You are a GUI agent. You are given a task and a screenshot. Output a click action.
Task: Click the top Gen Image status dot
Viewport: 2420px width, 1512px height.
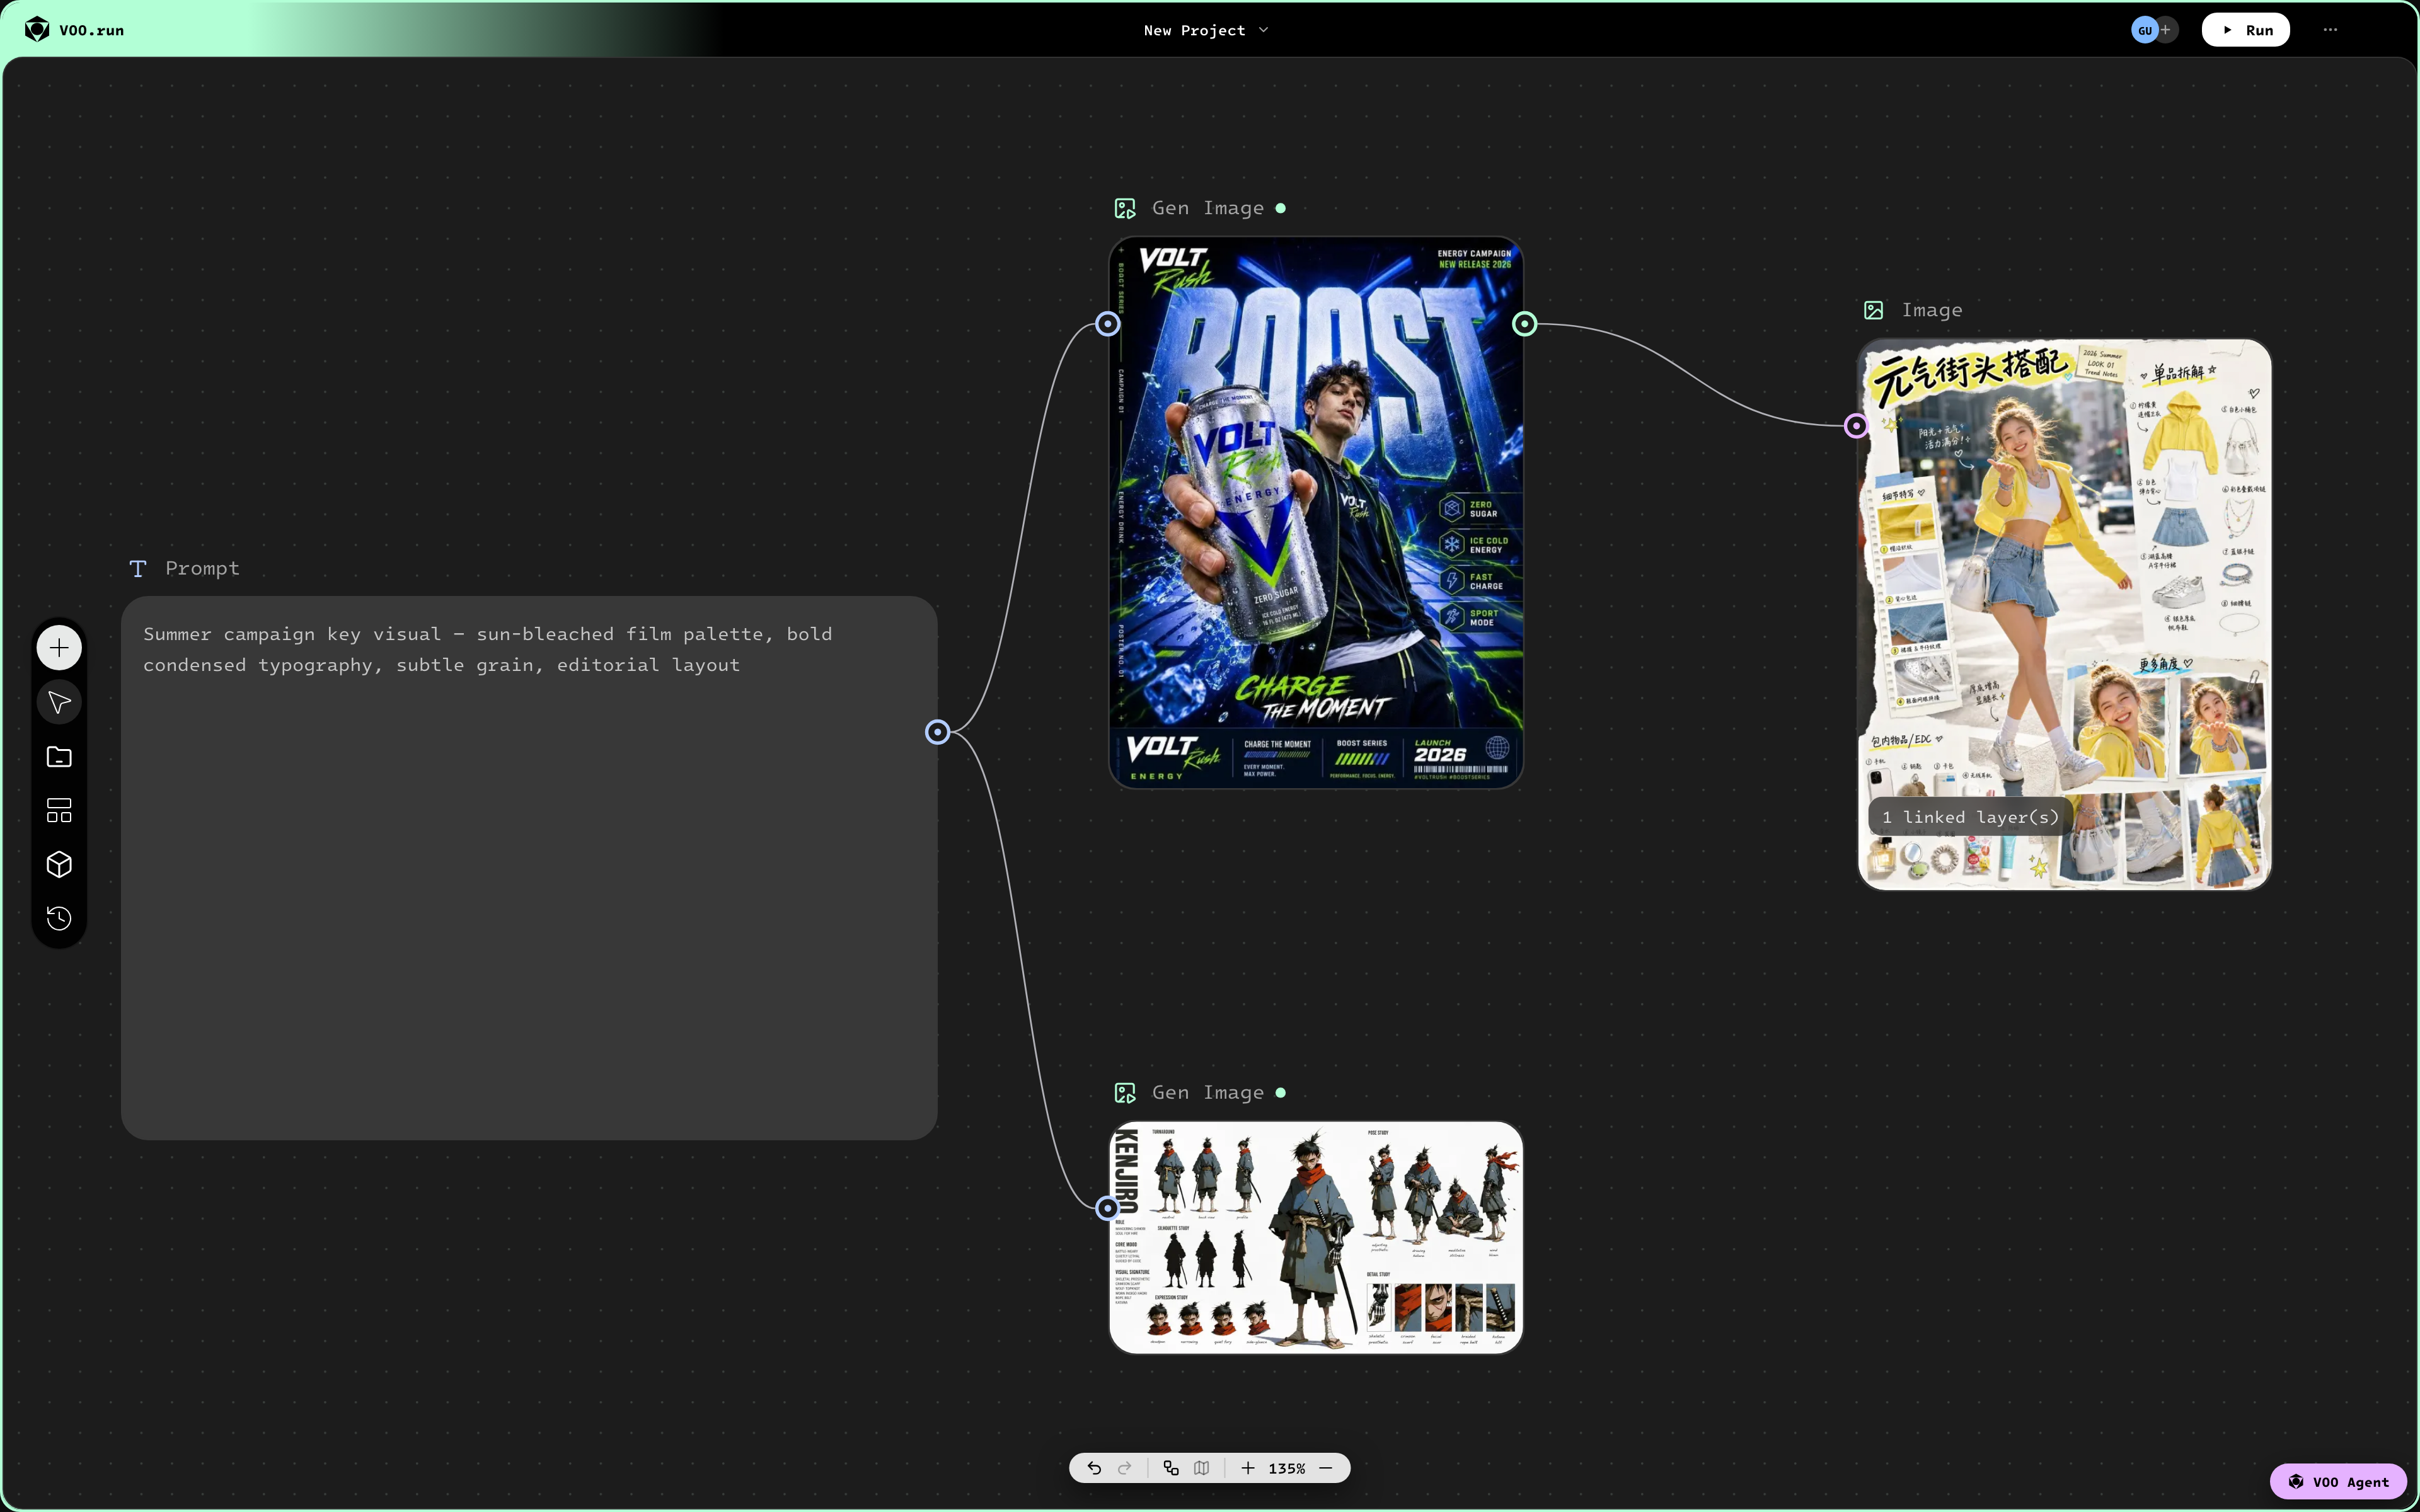click(x=1281, y=208)
